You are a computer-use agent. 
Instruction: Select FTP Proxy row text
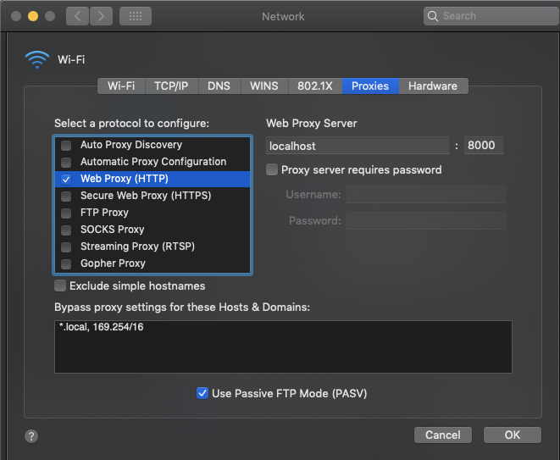[x=105, y=213]
